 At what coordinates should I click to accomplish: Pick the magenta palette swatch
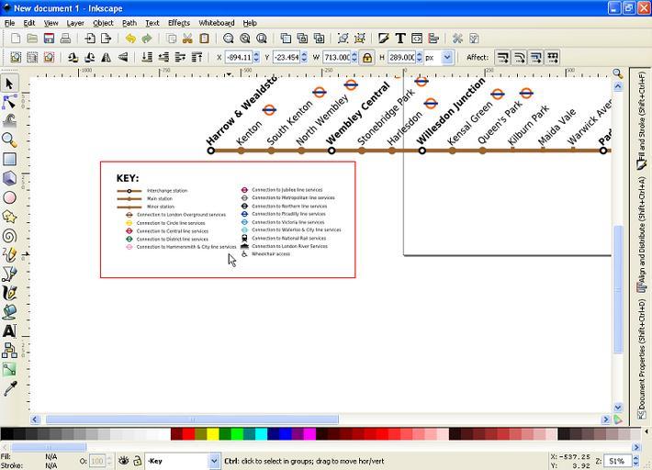point(309,434)
